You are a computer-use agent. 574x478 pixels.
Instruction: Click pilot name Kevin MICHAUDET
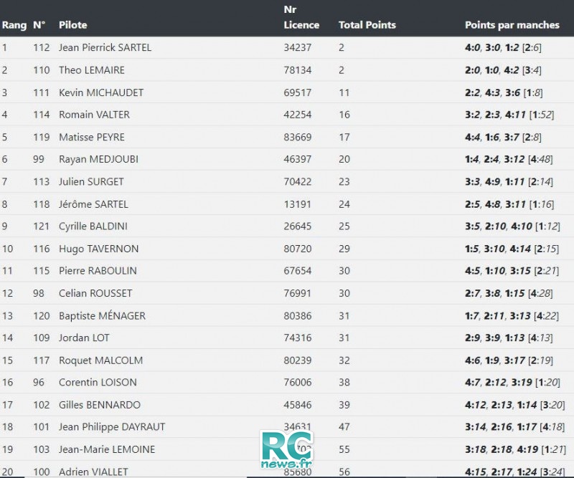click(x=101, y=92)
